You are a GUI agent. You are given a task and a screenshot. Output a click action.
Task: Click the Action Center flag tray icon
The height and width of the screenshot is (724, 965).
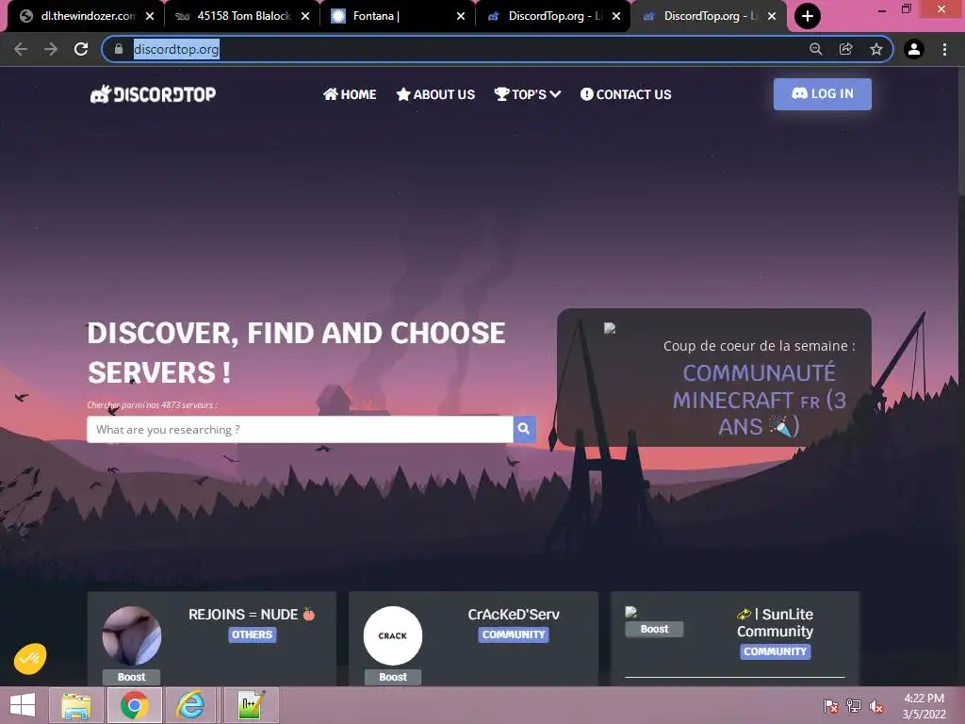tap(831, 706)
